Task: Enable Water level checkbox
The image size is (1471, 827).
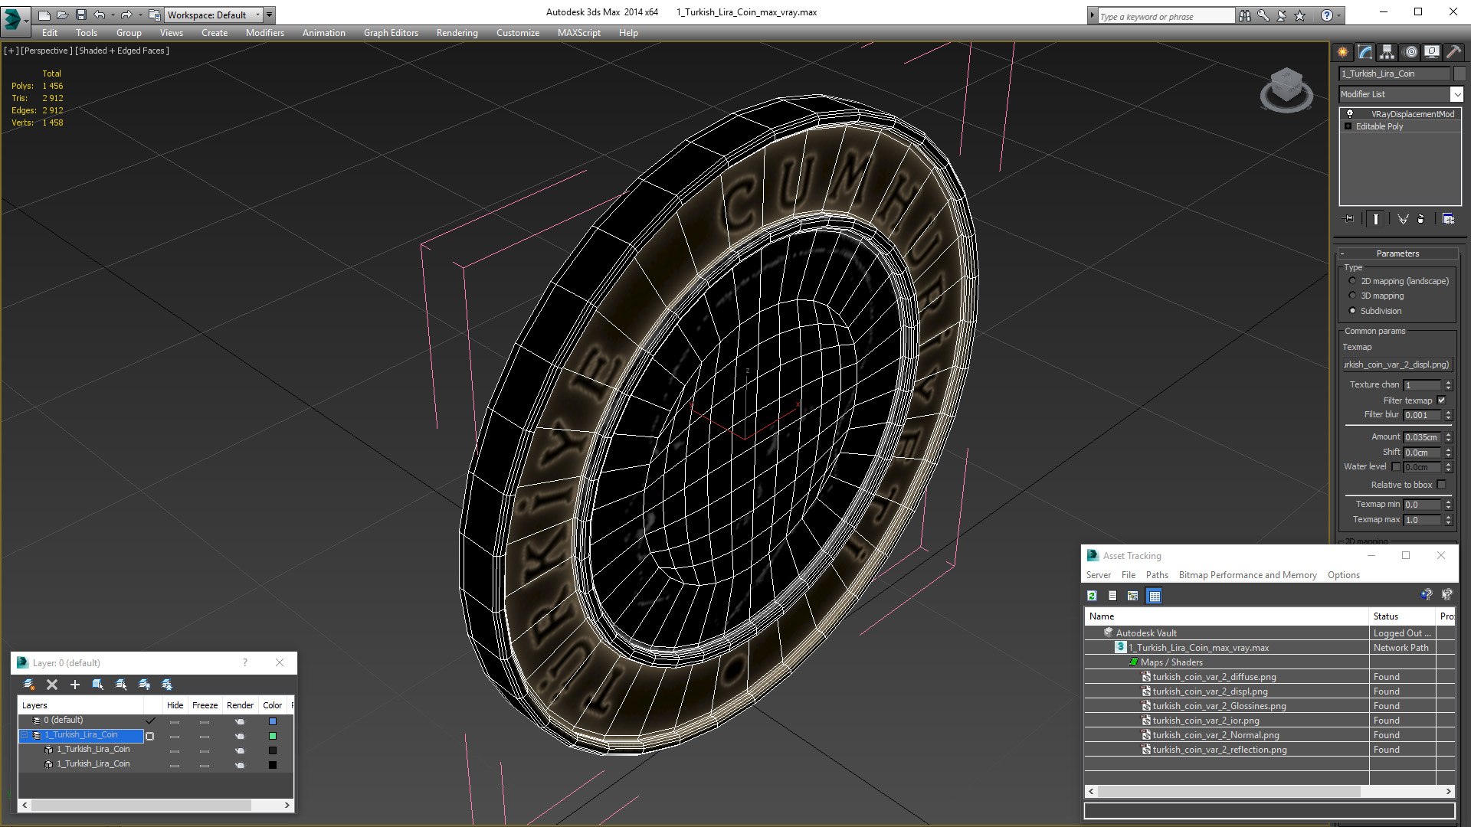Action: [1396, 466]
